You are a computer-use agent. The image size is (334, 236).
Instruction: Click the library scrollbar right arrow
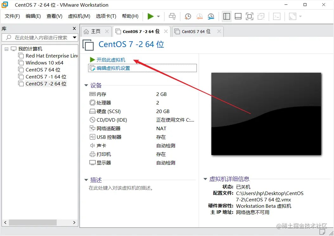(74, 223)
